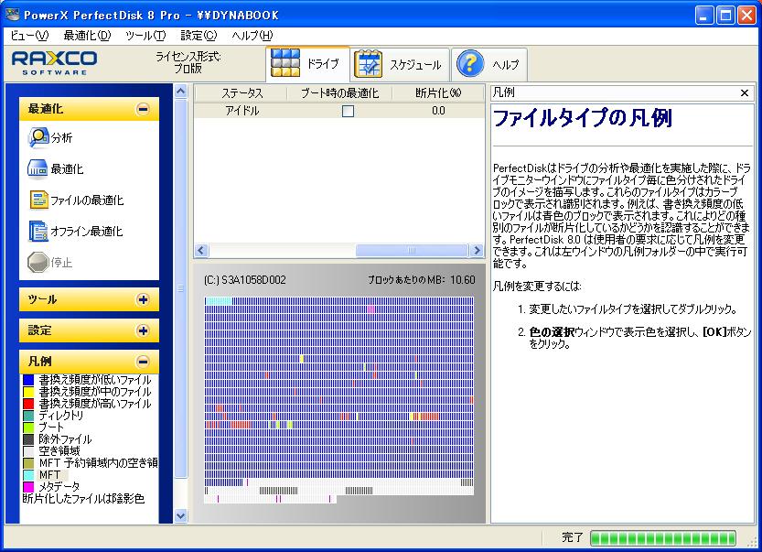The width and height of the screenshot is (762, 552).
Task: Collapse the 凡例 panel with minus button
Action: [143, 362]
